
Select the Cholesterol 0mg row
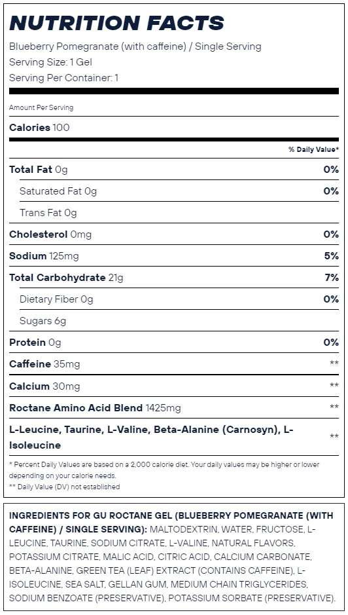pos(174,234)
